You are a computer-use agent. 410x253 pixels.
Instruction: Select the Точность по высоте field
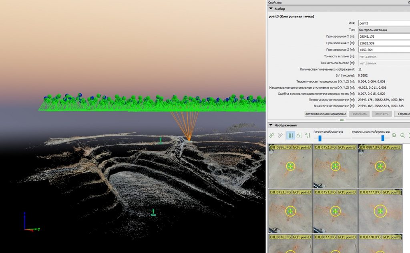[x=384, y=63]
